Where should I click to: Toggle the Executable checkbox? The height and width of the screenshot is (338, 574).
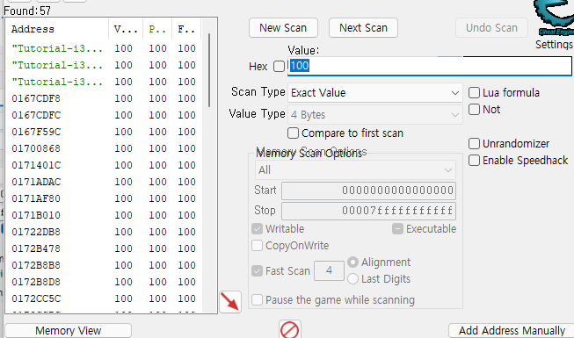click(397, 229)
